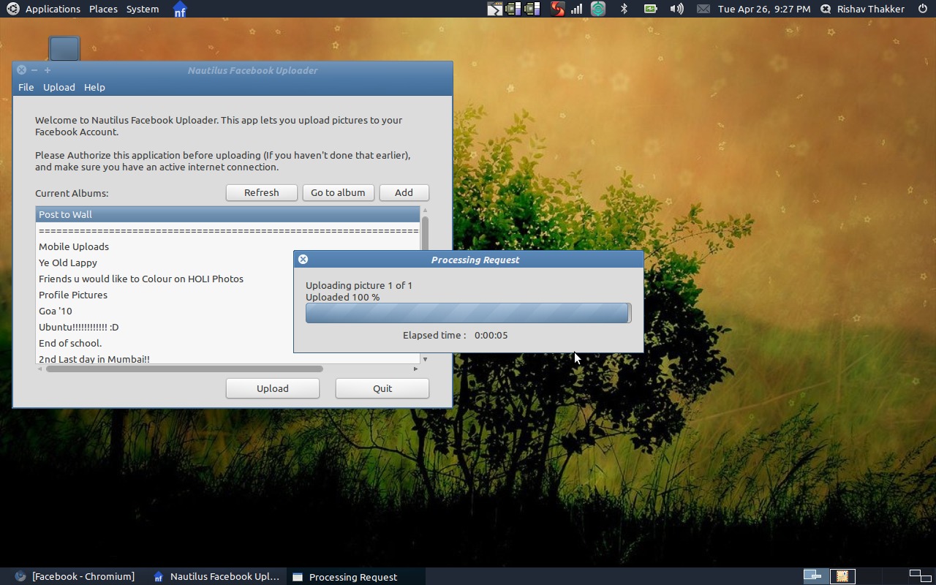The width and height of the screenshot is (936, 585).
Task: Open the mail envelope messaging indicator
Action: [x=703, y=9]
